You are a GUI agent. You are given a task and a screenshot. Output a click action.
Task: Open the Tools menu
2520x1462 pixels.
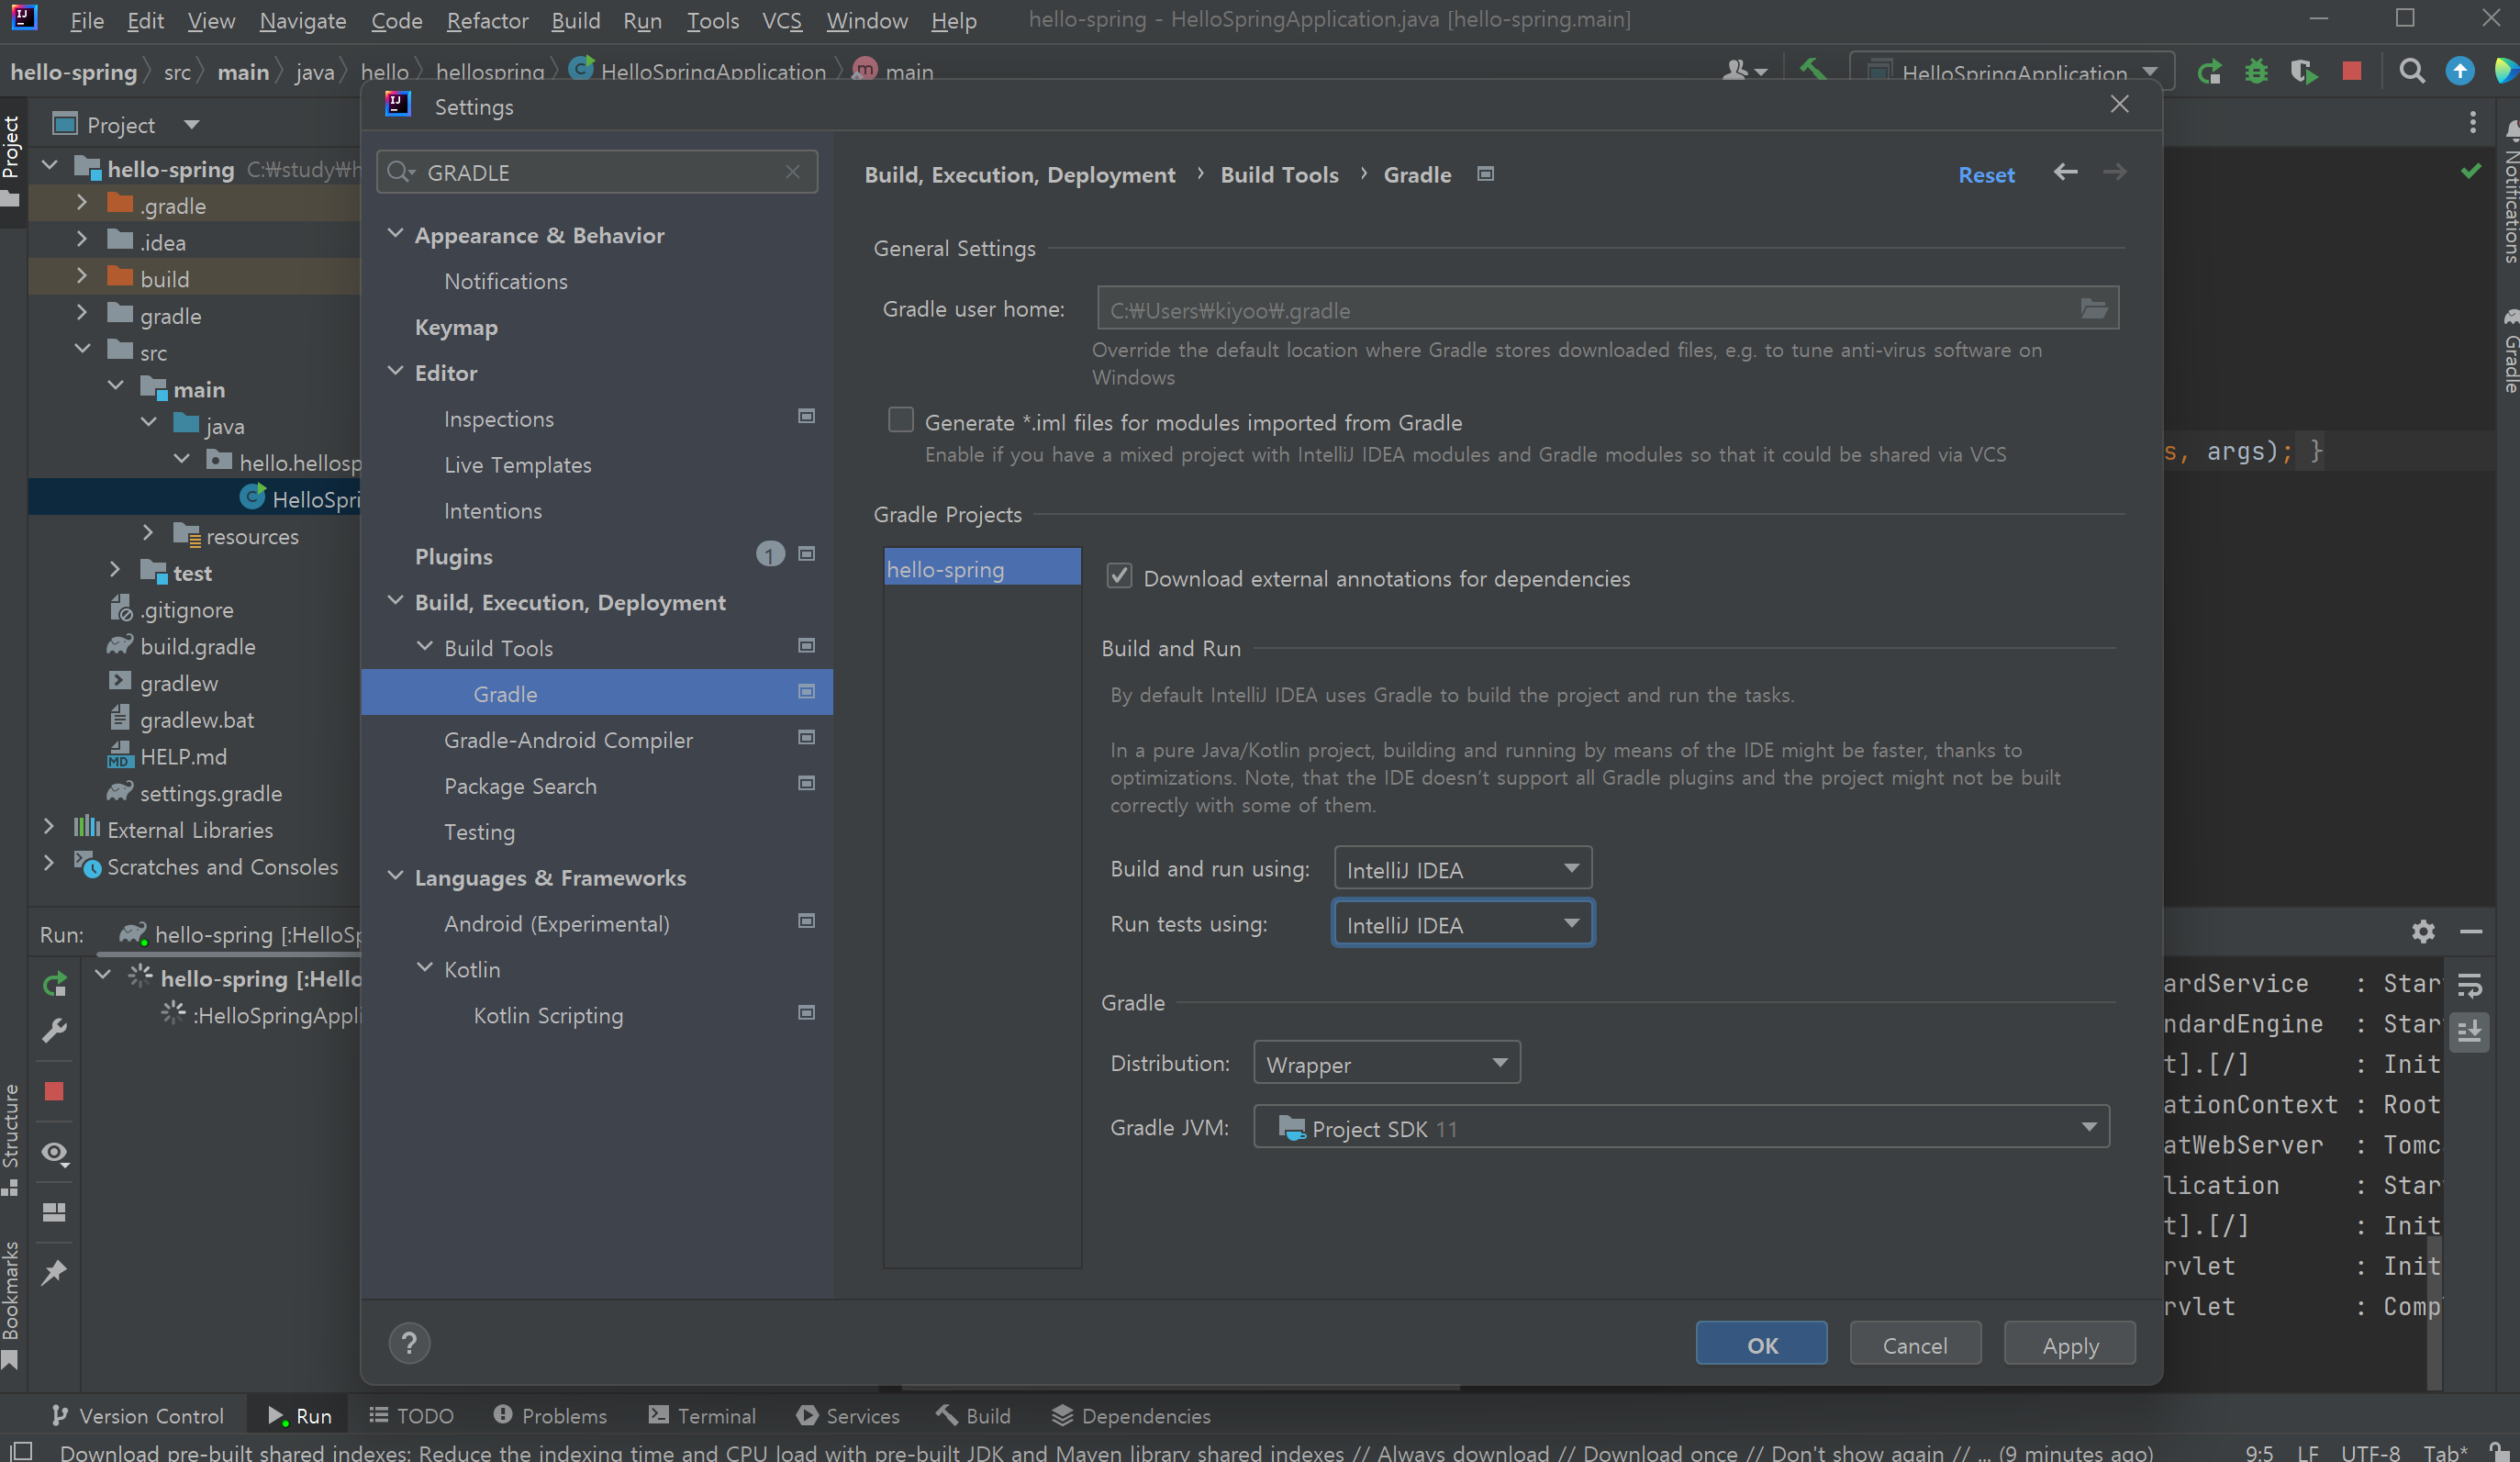pyautogui.click(x=712, y=20)
